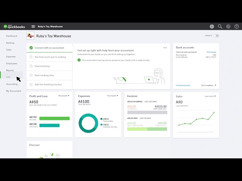Open GST in sidebar
Viewport: 242px width, 181px height.
click(x=8, y=77)
